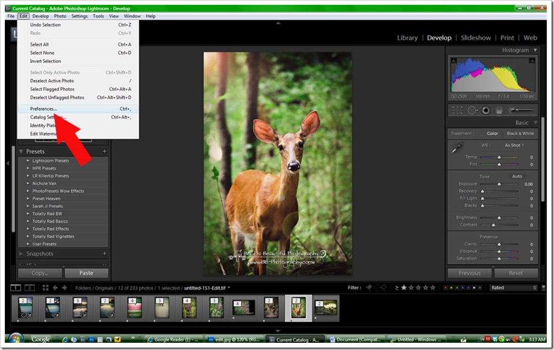Open Windows Start orb
The image size is (554, 350).
point(16,339)
